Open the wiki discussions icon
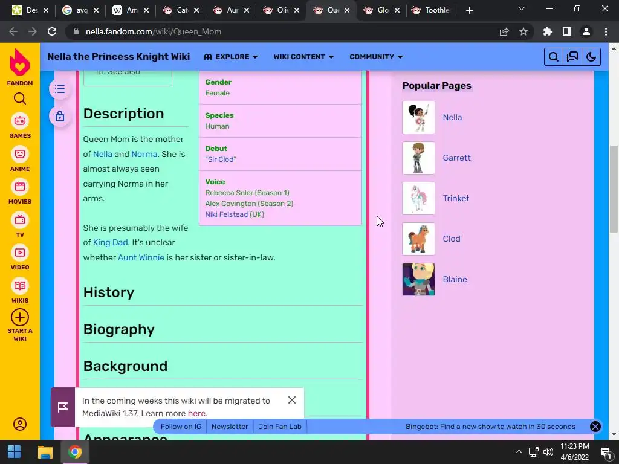Image resolution: width=619 pixels, height=464 pixels. click(x=572, y=57)
